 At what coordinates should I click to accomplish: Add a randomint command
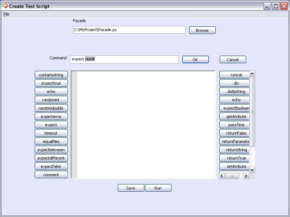[51, 99]
